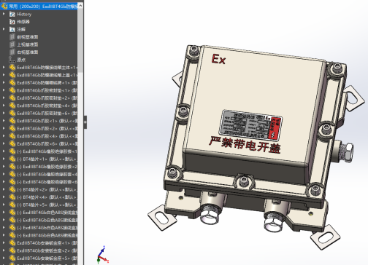Viewport: 368px width, 265px height.
Task: Expand the 注解 annotations folder
Action: click(x=4, y=29)
